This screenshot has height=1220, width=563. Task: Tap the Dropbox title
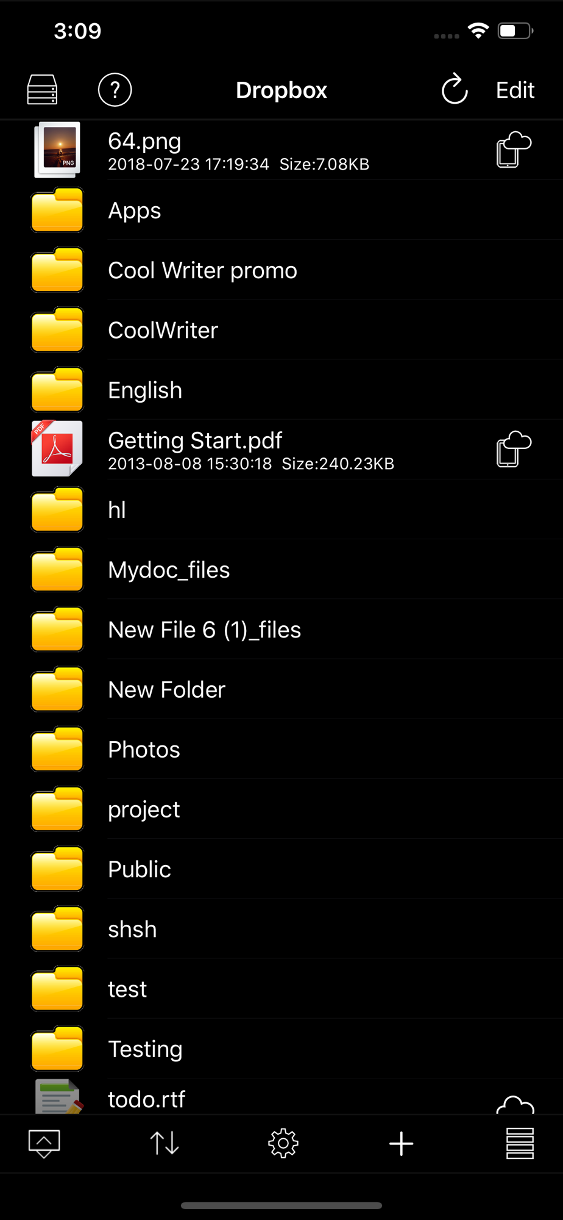pyautogui.click(x=281, y=90)
